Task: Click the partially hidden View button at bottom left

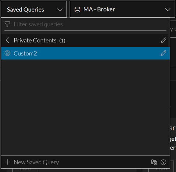Action: [x=25, y=170]
